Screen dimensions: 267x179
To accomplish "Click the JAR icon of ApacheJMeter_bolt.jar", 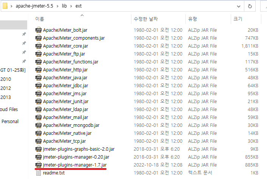I will (x=39, y=30).
